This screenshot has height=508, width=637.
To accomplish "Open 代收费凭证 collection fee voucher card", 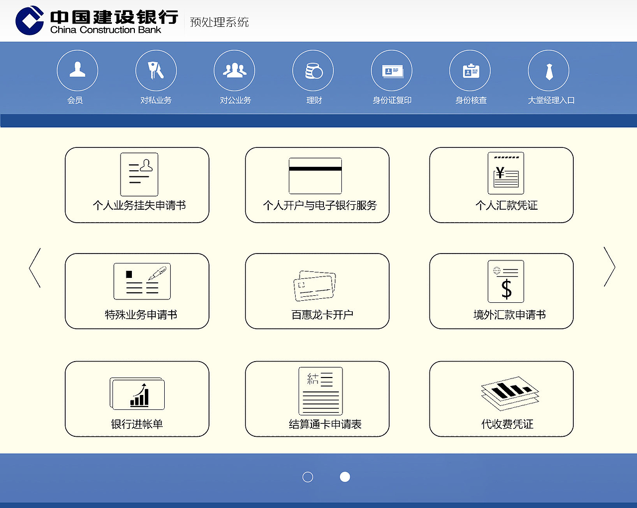I will (x=501, y=398).
